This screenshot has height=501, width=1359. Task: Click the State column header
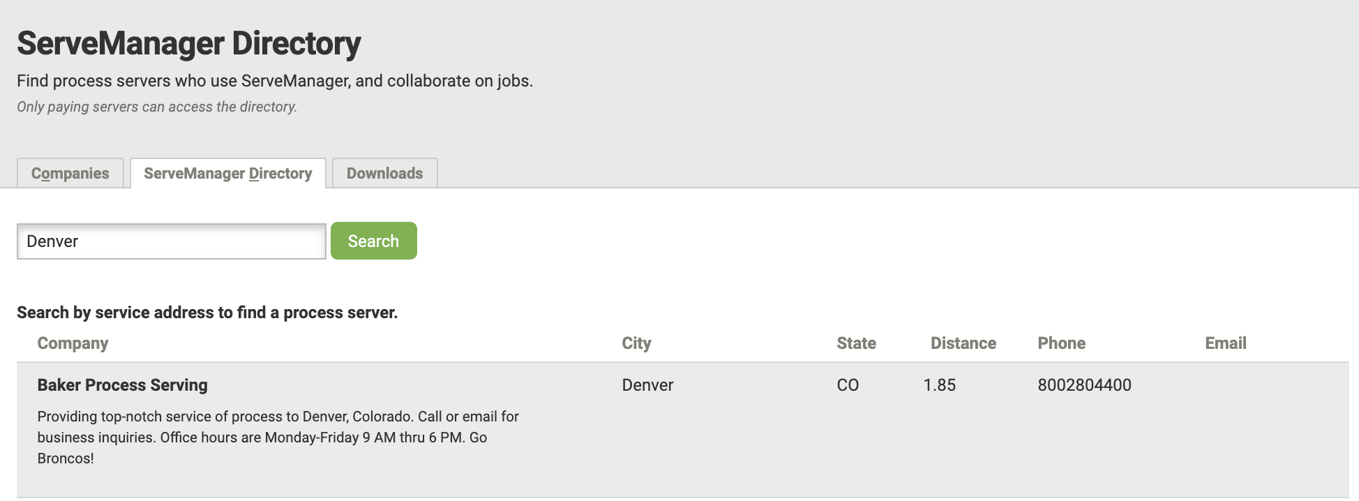click(856, 343)
